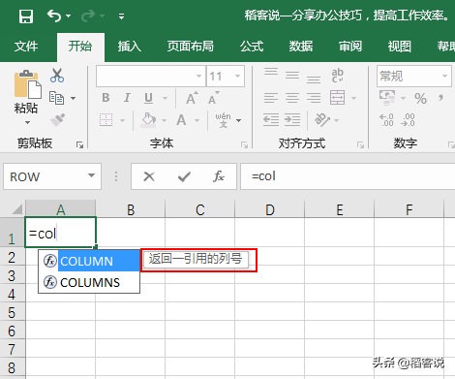Click the Redo arrow icon
The height and width of the screenshot is (379, 455).
click(x=88, y=16)
